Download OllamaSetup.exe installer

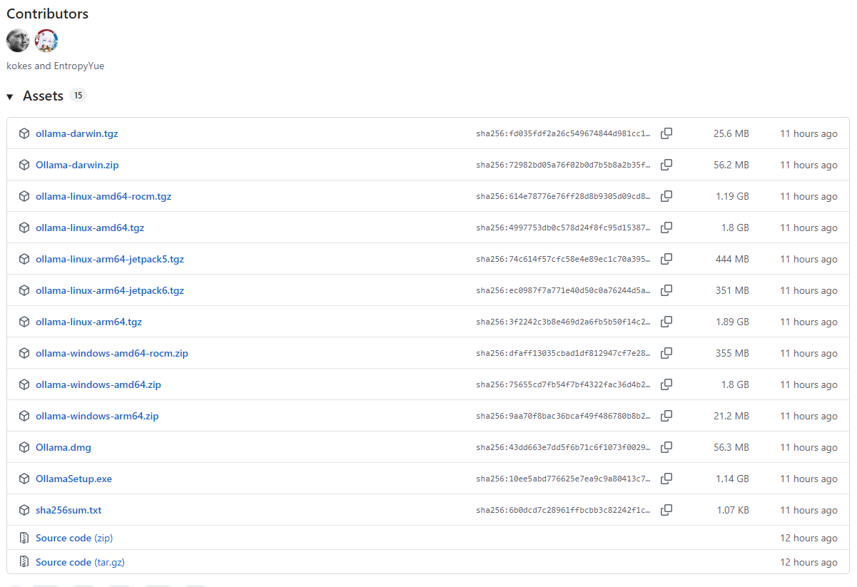[74, 479]
